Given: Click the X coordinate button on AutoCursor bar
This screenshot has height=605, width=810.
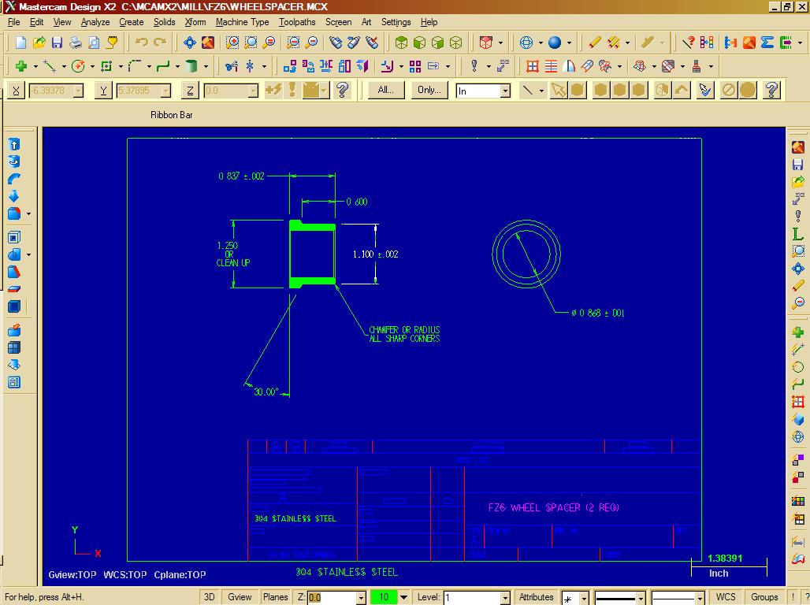Looking at the screenshot, I should 16,91.
